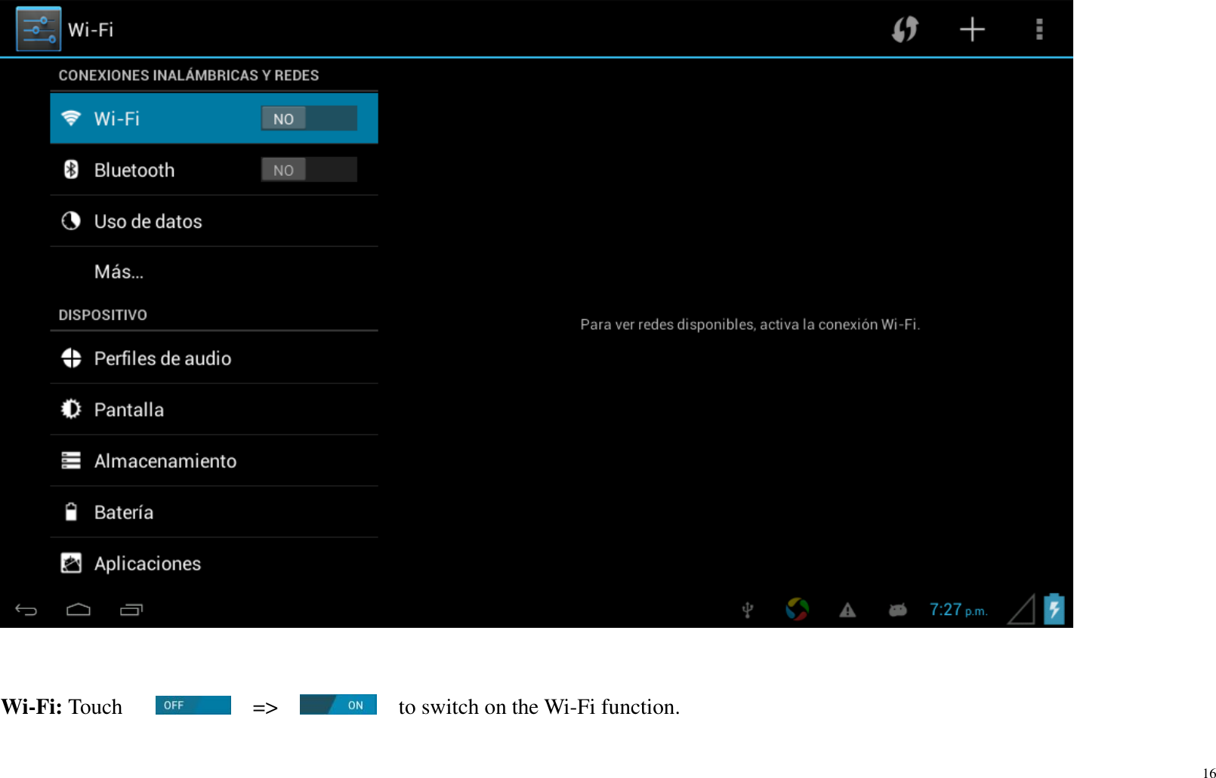Click the CONEXIONES INALÁMBRICAS Y REDES header
This screenshot has height=778, width=1216.
(x=189, y=75)
